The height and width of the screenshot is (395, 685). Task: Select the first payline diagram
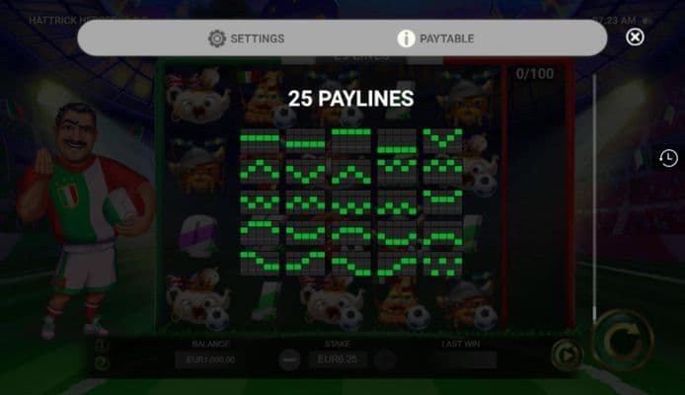tap(260, 140)
